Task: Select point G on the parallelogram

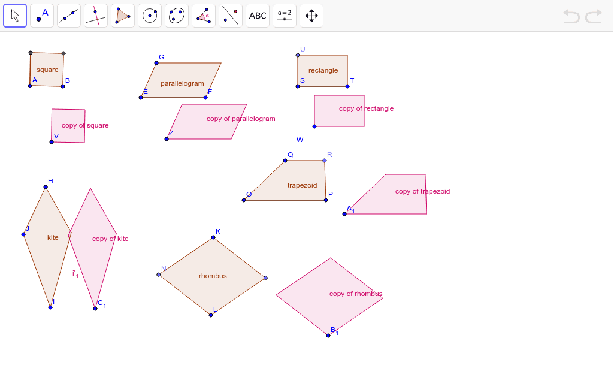Action: point(156,63)
